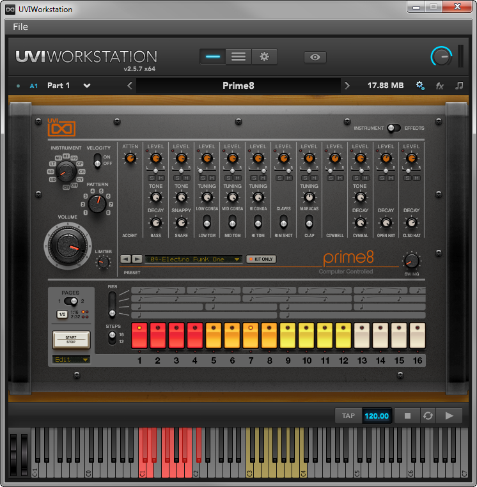The height and width of the screenshot is (487, 477).
Task: Click the Open Hat Decay knob
Action: click(386, 222)
